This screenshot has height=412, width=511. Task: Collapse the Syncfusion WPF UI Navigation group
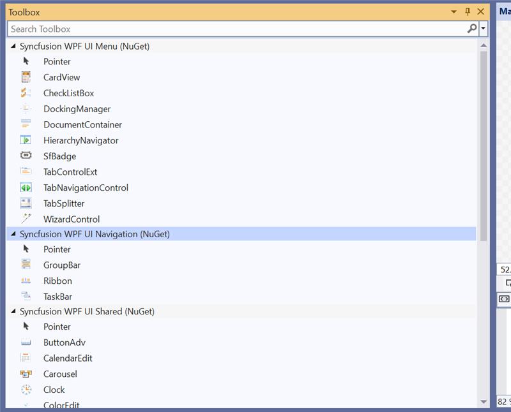pos(13,234)
